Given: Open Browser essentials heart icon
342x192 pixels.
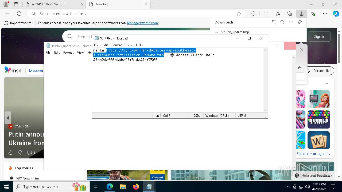Looking at the screenshot, I should pyautogui.click(x=313, y=14).
